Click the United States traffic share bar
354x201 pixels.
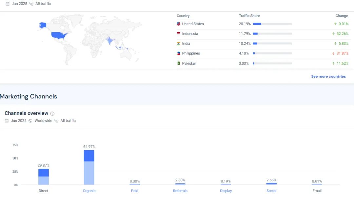[272, 24]
